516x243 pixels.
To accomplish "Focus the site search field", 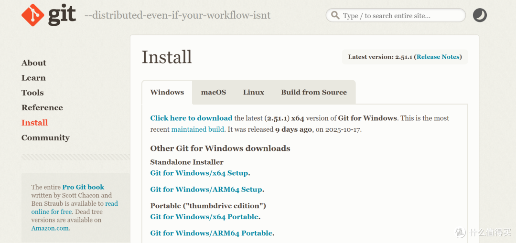I will [396, 15].
